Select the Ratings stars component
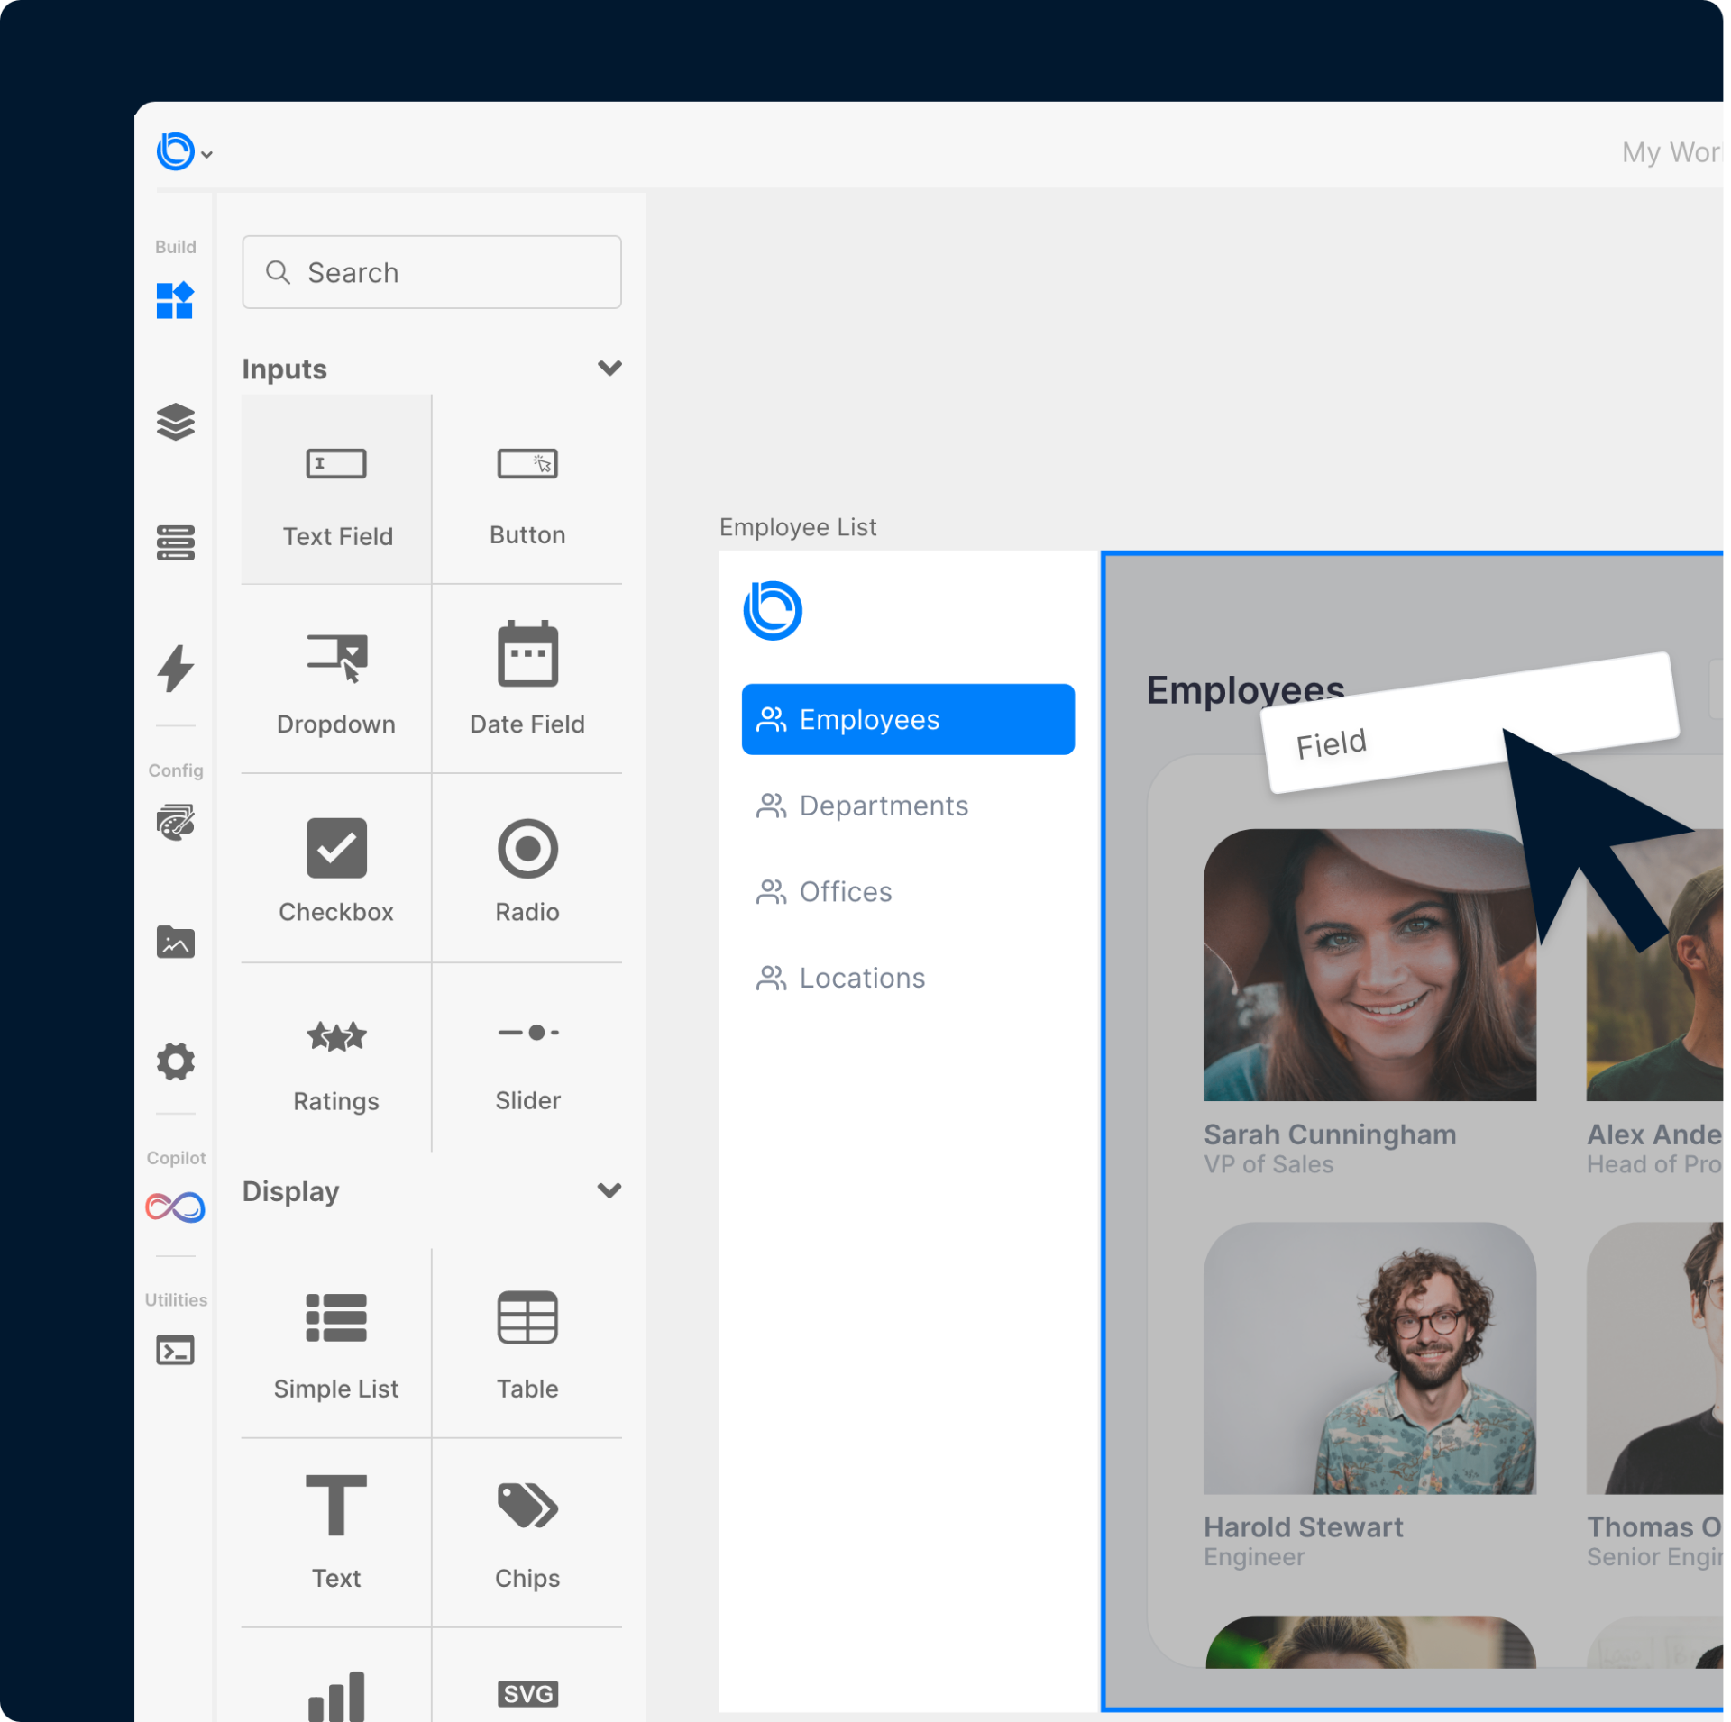This screenshot has width=1731, height=1722. coord(336,1059)
